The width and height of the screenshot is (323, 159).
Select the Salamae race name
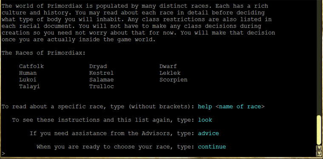tap(101, 79)
